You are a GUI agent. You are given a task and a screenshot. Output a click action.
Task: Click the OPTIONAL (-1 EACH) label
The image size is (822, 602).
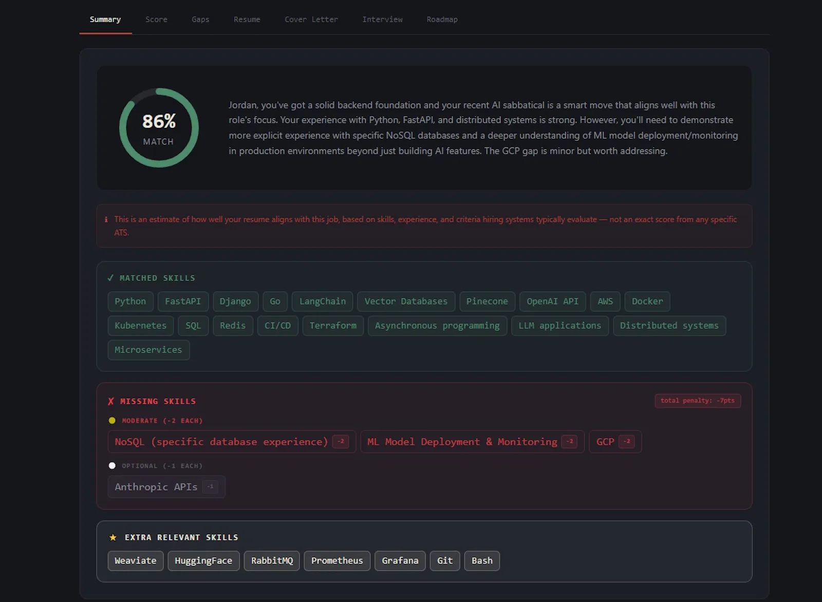(162, 466)
